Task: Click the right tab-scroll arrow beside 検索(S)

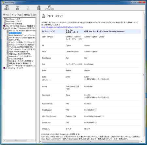Action: click(x=36, y=15)
